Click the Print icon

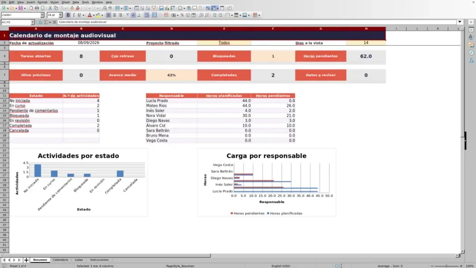click(37, 8)
